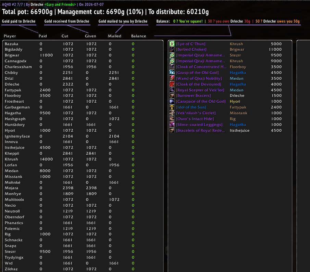Click the Mailed column header
310x272 pixels.
click(114, 36)
